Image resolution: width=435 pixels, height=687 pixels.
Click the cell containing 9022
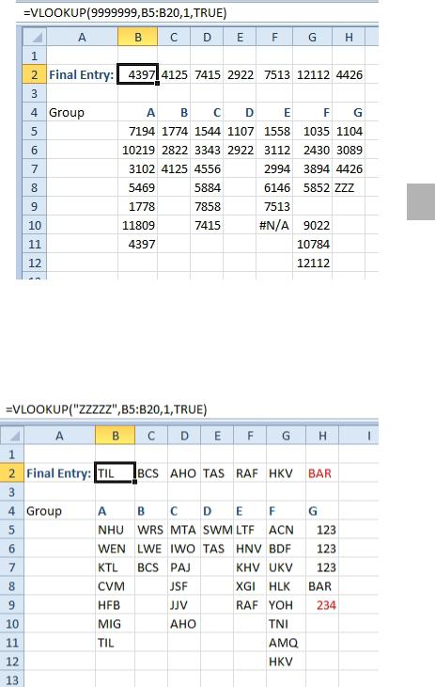pyautogui.click(x=313, y=225)
